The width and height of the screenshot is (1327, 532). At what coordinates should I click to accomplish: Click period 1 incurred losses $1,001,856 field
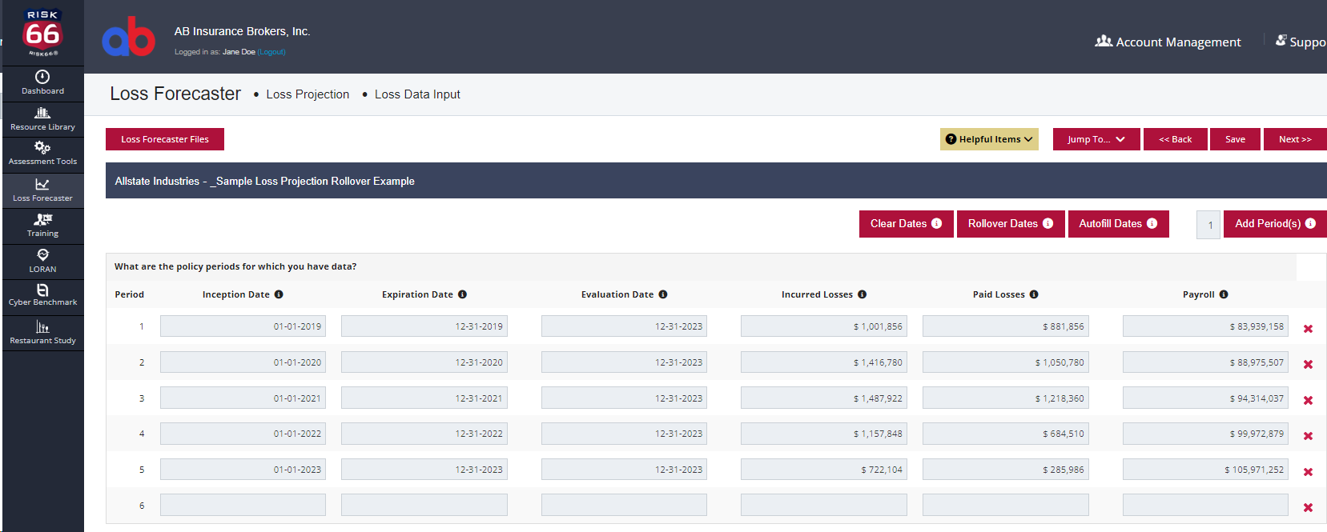824,326
